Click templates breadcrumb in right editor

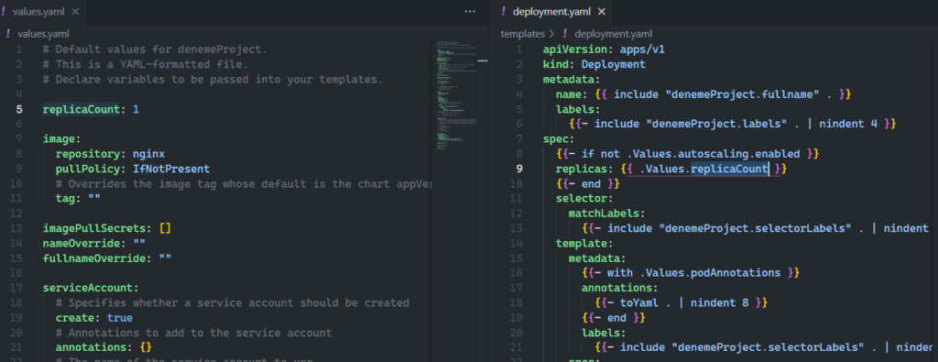pyautogui.click(x=522, y=34)
